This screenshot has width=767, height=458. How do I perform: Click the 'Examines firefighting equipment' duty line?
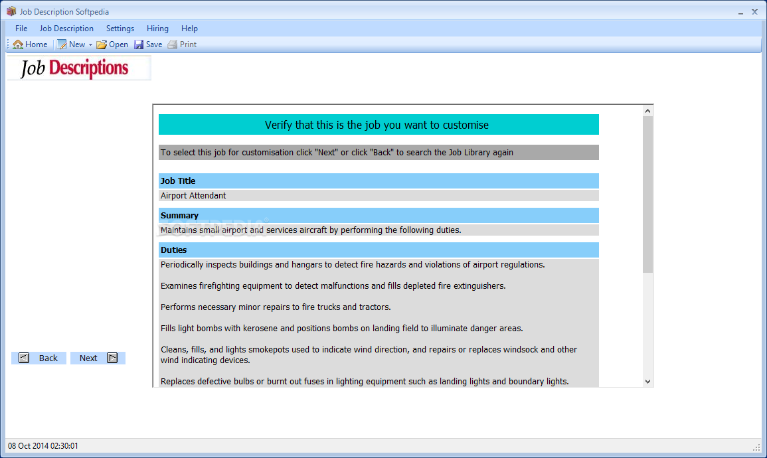click(x=333, y=286)
